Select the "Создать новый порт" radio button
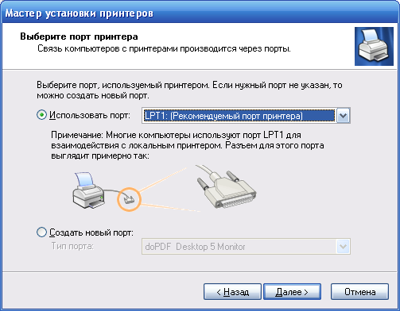This screenshot has width=400, height=311. pos(41,232)
